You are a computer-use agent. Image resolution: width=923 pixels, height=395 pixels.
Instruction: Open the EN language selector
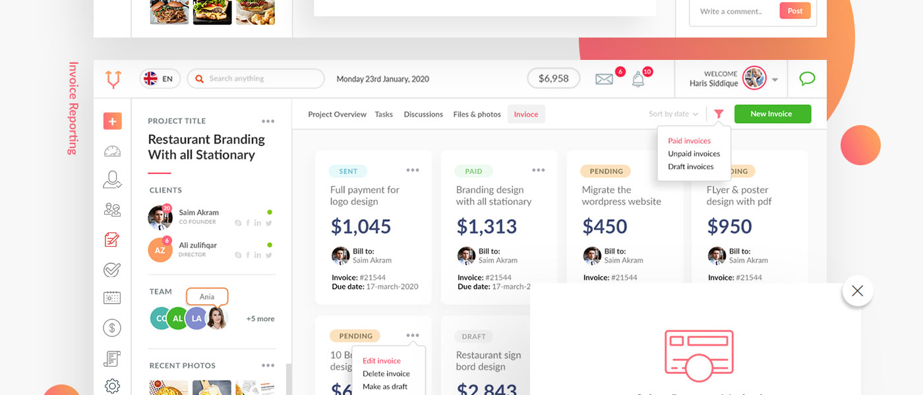[160, 79]
